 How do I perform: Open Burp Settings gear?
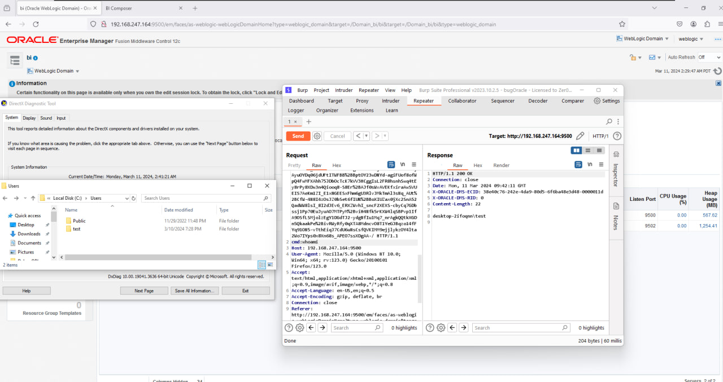[x=607, y=101]
